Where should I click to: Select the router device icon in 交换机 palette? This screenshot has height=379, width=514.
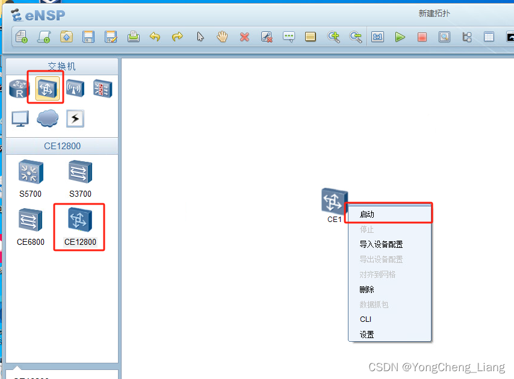[18, 88]
